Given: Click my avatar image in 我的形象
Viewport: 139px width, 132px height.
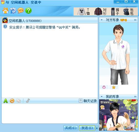Looking at the screenshot, I should point(118,115).
